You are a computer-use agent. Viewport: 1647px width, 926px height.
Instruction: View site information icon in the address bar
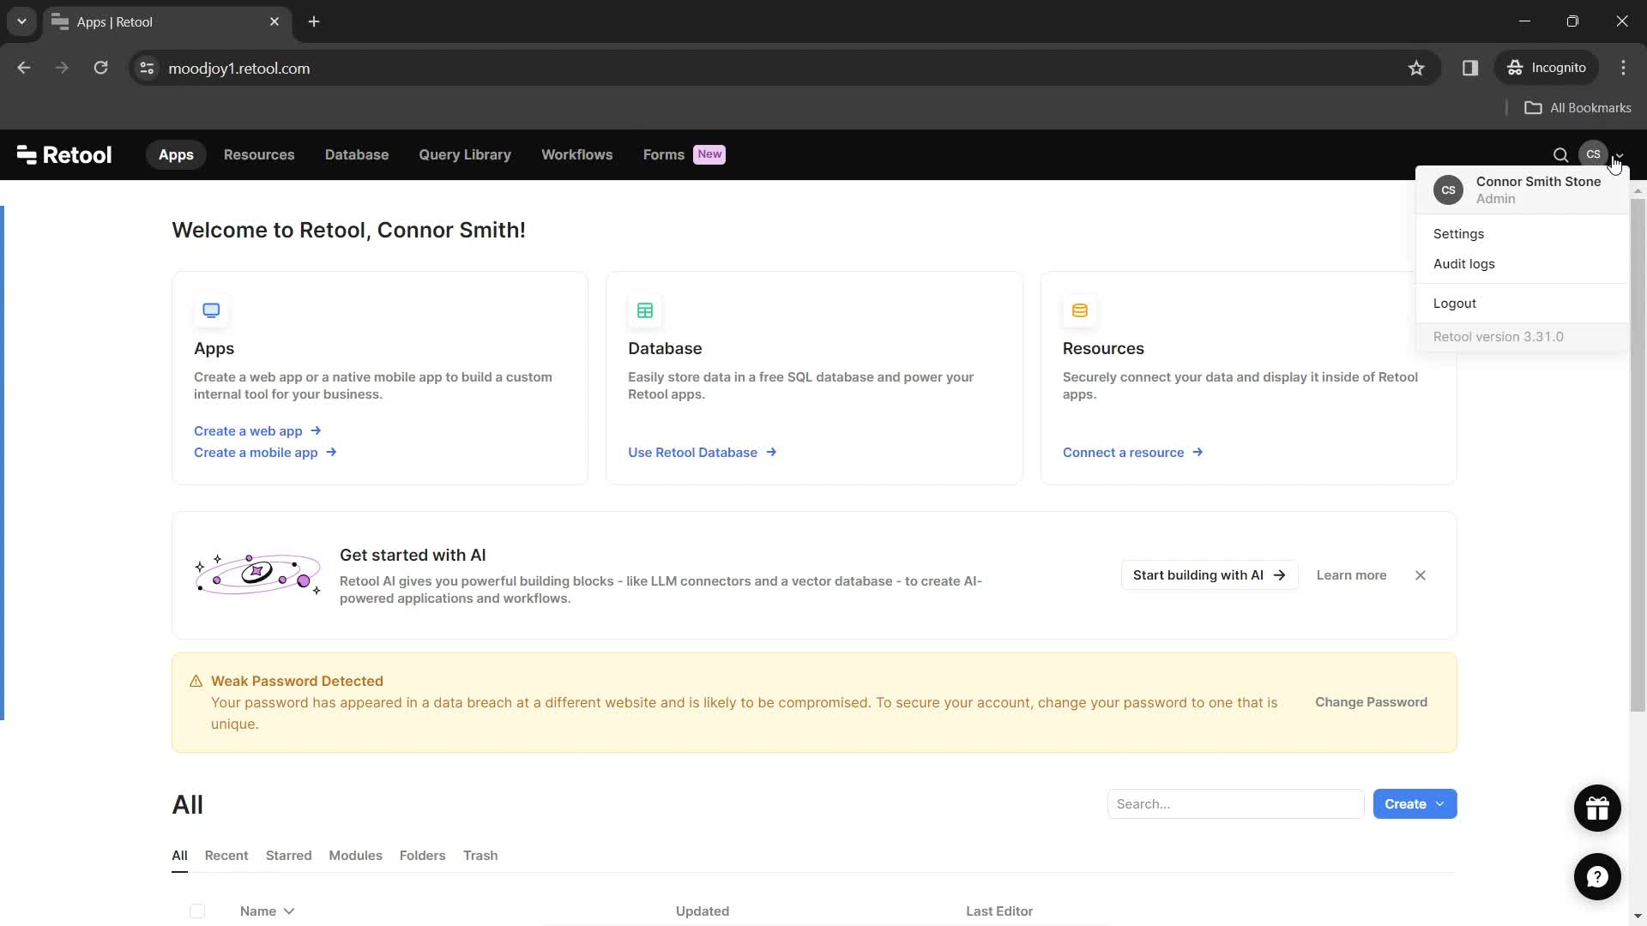point(147,68)
